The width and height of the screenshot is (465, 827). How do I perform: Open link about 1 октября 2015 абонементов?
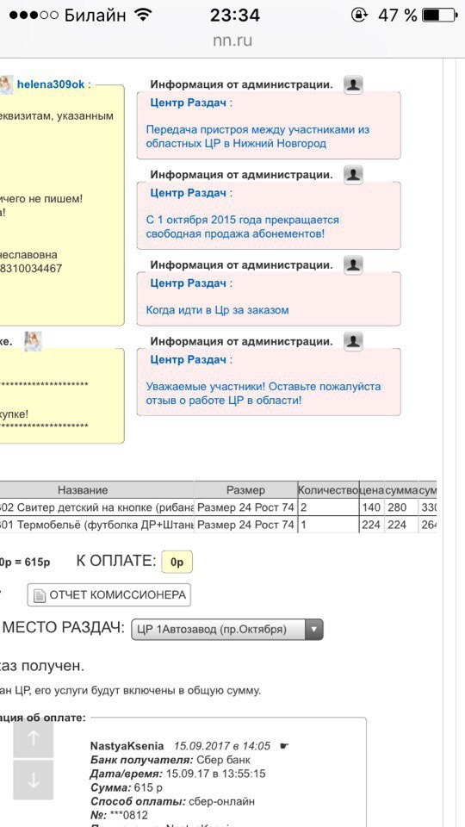point(243,227)
